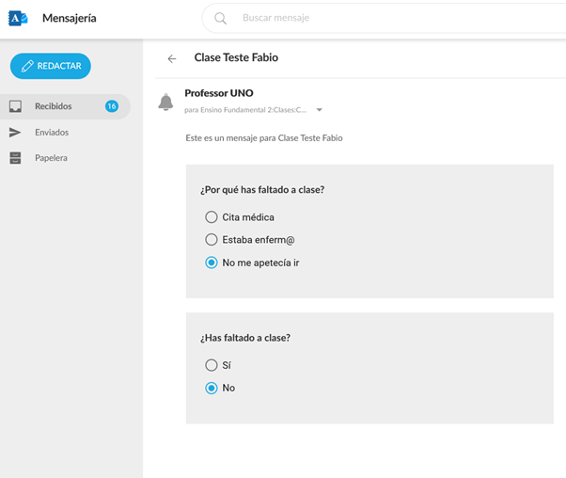
Task: Expand the recipients dropdown arrow
Action: 320,110
